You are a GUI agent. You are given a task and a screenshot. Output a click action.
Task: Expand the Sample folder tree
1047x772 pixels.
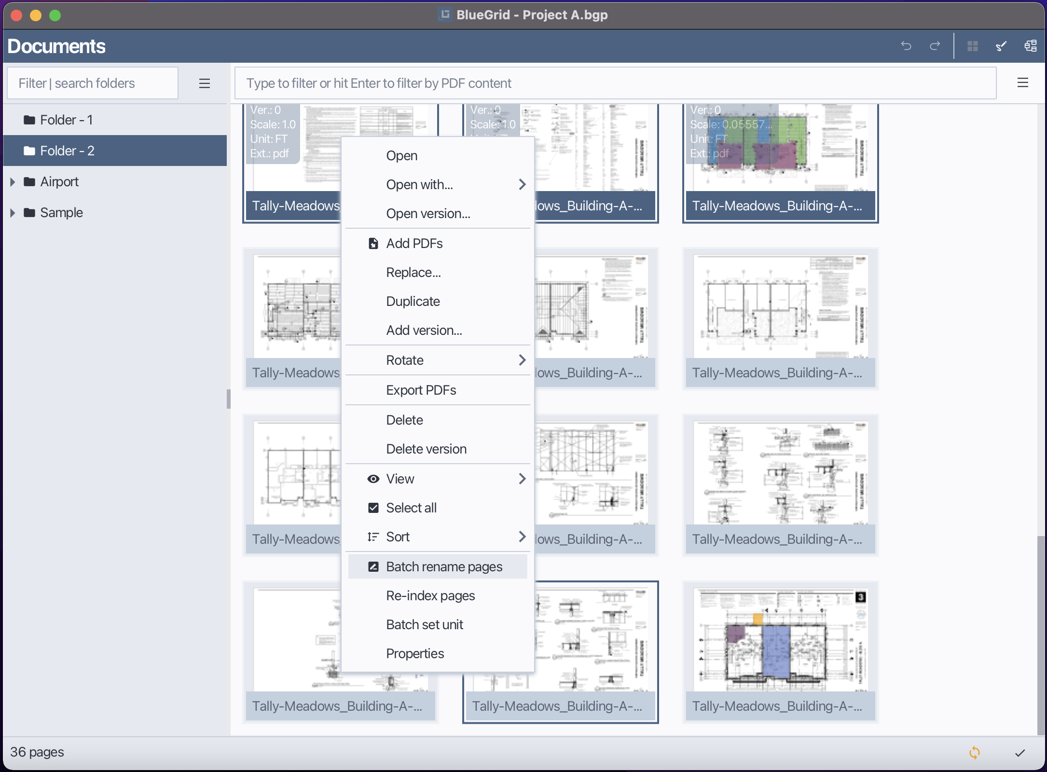pyautogui.click(x=13, y=213)
